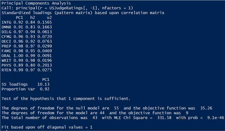The height and width of the screenshot is (131, 225).
Task: Click the Fit based upon off diagonal line
Action: tap(47, 127)
